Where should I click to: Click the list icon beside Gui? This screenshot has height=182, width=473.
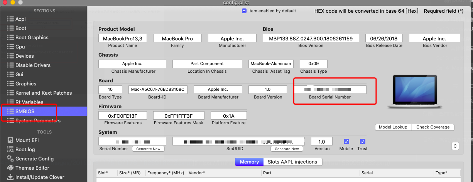point(10,74)
